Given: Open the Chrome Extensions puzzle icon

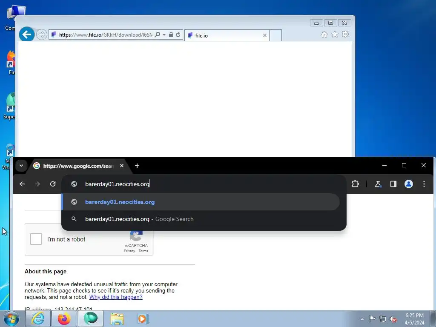Looking at the screenshot, I should [356, 184].
